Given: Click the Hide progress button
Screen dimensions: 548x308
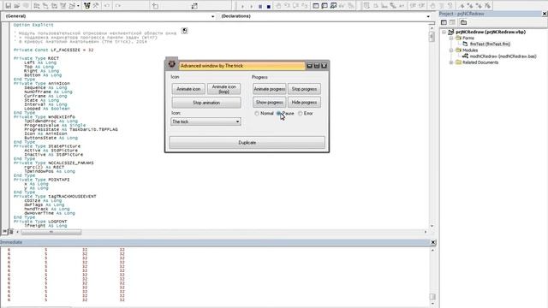Looking at the screenshot, I should pos(304,103).
